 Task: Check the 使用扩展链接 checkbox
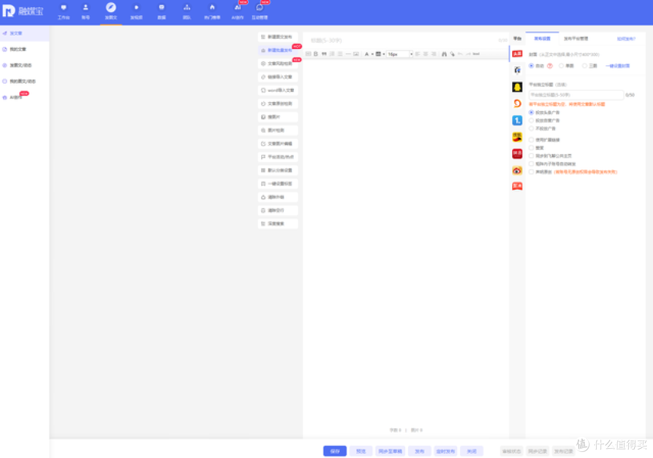531,140
